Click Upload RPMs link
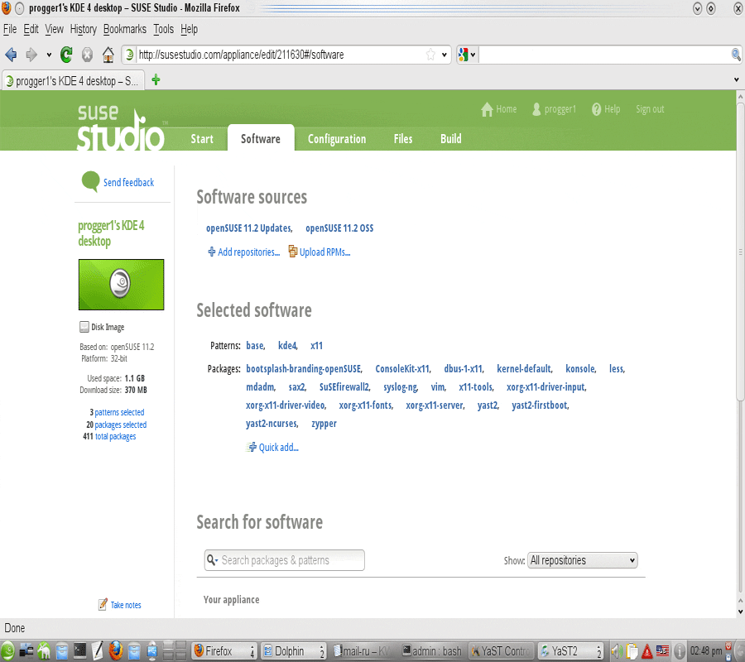745x662 pixels. [320, 252]
